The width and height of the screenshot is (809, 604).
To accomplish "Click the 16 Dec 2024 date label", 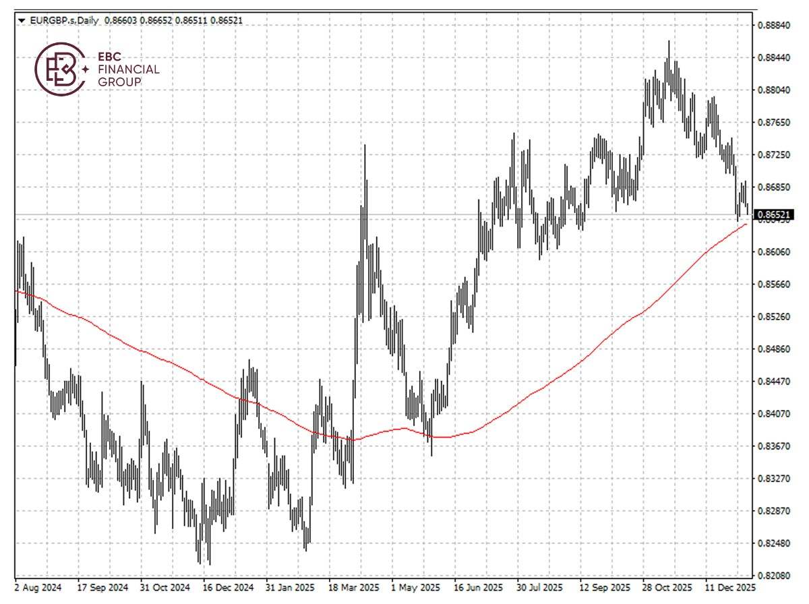I will point(228,588).
